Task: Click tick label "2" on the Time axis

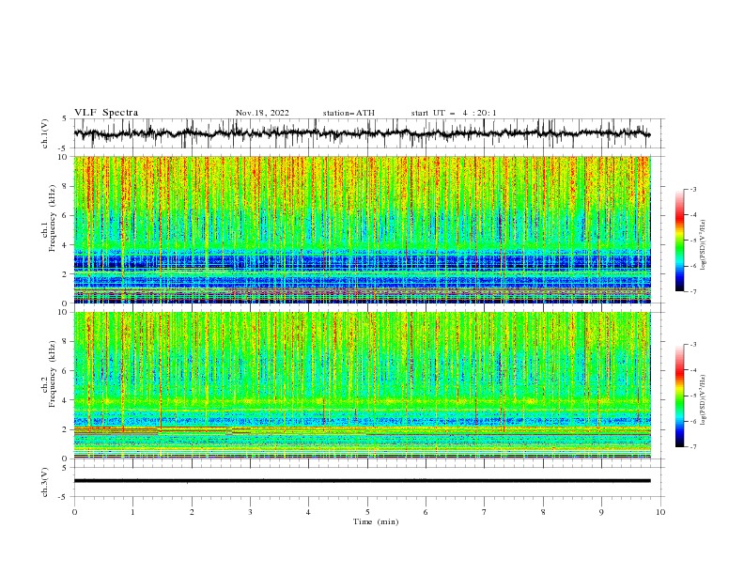Action: click(x=192, y=512)
